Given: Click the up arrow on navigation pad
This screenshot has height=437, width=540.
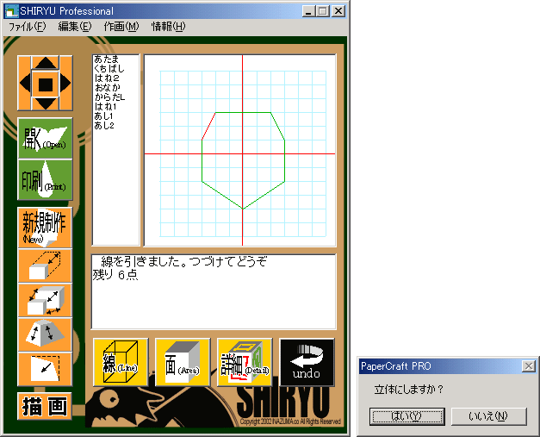Looking at the screenshot, I should pos(45,63).
